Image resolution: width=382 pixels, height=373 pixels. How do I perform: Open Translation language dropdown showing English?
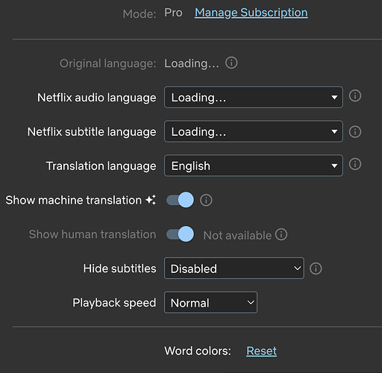pyautogui.click(x=254, y=166)
